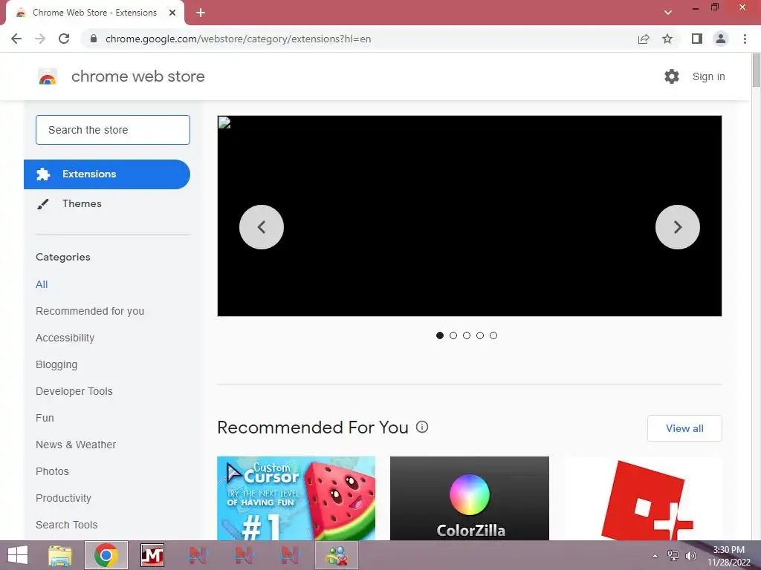Open the Search Tools category
Screen dimensions: 761x570
(66, 525)
